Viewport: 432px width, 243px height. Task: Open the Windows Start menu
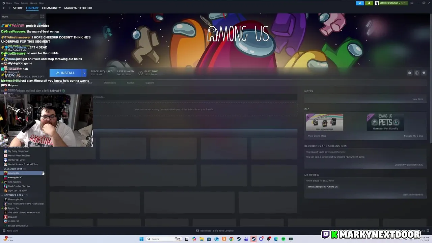tap(141, 239)
